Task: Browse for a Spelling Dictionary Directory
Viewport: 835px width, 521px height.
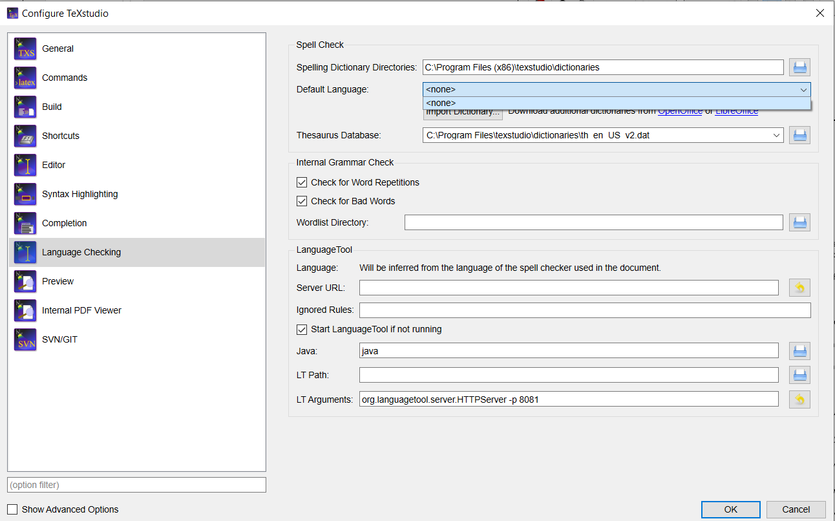Action: tap(799, 67)
